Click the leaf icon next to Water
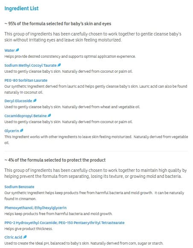Viewport: 193px width, 248px height. (x=17, y=50)
